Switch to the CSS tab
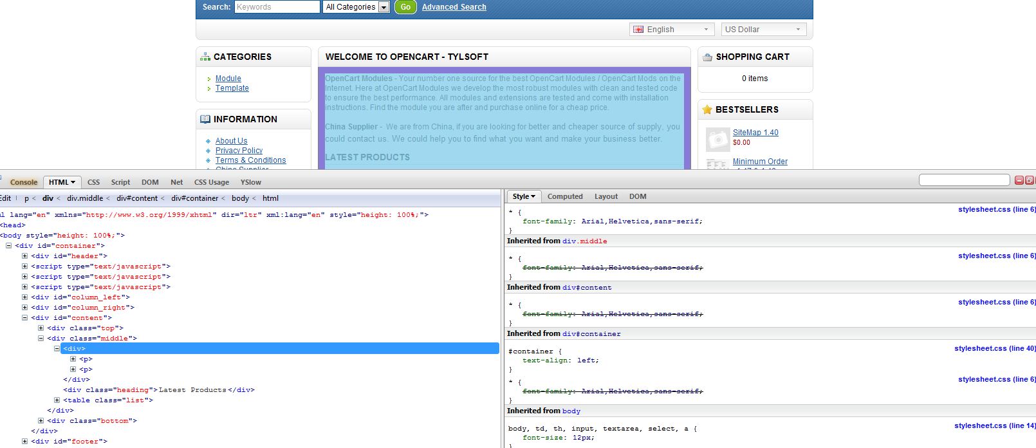The width and height of the screenshot is (1036, 448). click(93, 182)
